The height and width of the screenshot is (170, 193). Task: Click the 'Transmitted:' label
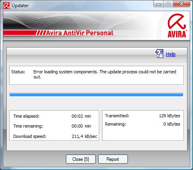click(117, 116)
